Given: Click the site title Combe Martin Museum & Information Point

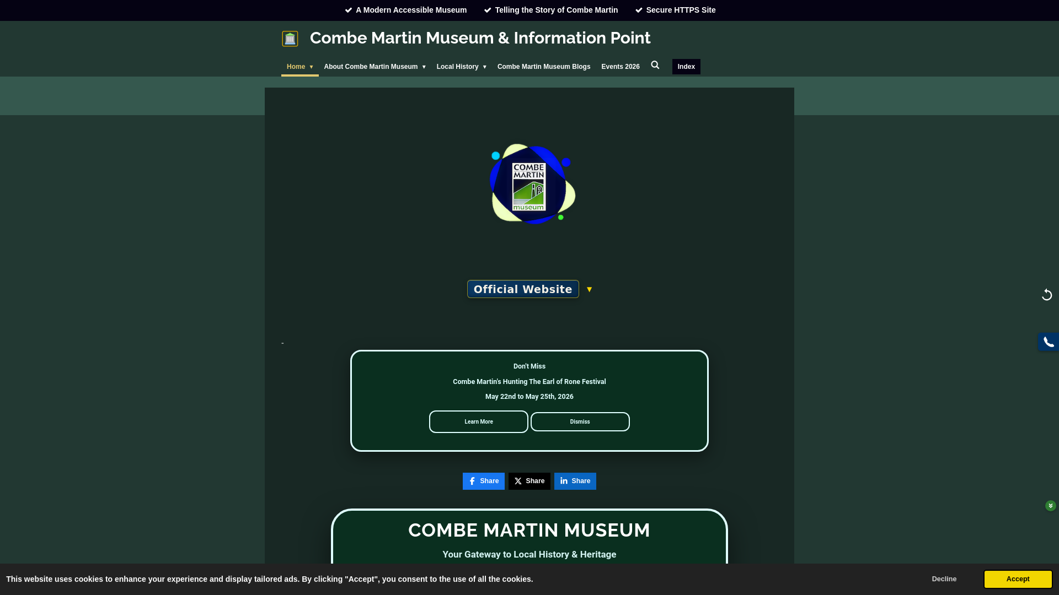Looking at the screenshot, I should [480, 38].
